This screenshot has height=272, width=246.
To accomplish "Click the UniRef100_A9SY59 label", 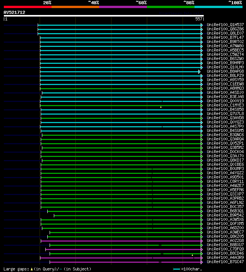I will point(225,80).
